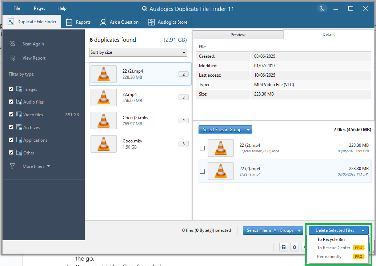Check the box for E:\scan folder\22 (2).mp4

[x=203, y=148]
